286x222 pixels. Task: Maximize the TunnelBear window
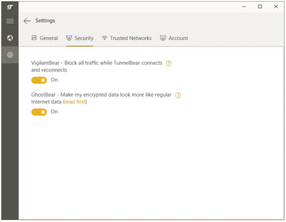click(260, 7)
